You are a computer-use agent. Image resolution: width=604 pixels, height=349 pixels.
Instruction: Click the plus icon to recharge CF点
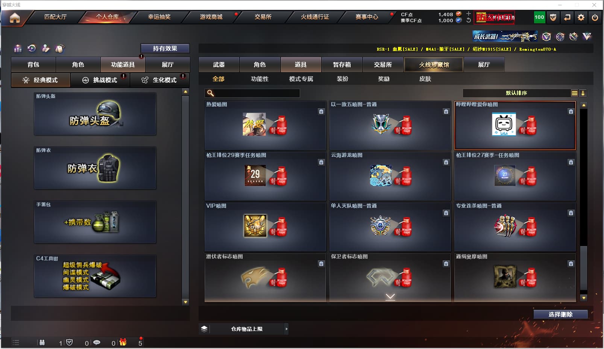(x=469, y=14)
